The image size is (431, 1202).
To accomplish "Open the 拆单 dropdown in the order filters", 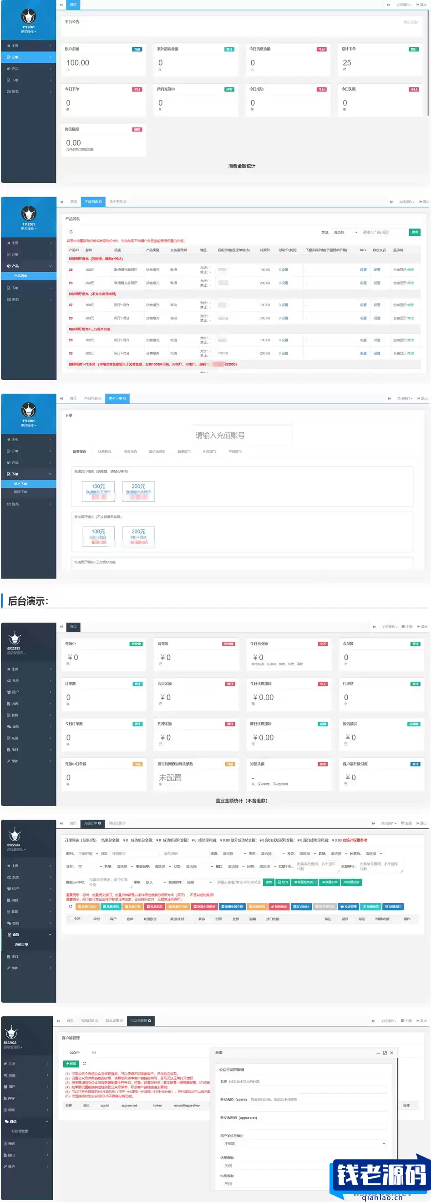I will click(125, 866).
